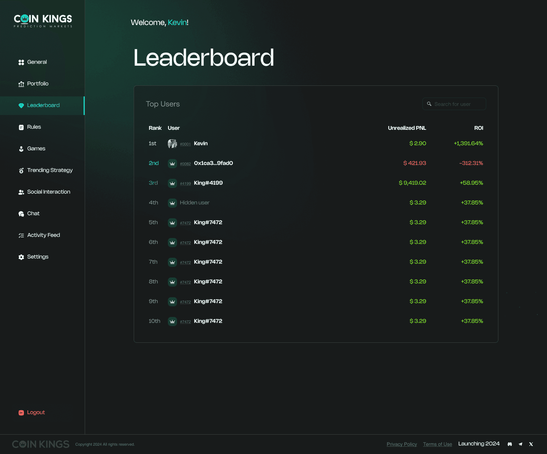
Task: Log out using the Logout button
Action: (x=36, y=413)
